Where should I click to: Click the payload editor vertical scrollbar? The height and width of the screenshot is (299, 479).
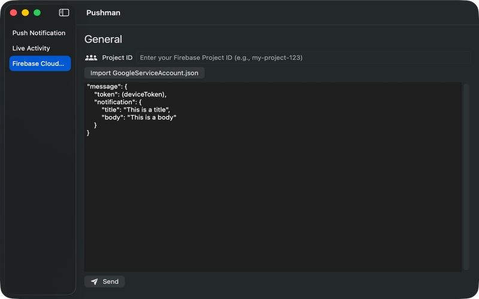coord(466,177)
